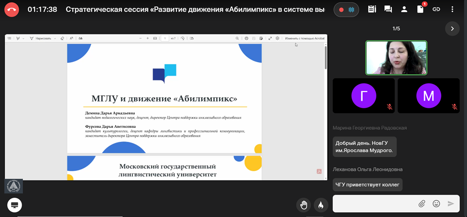This screenshot has height=217, width=467.
Task: Open the three-dot more options menu
Action: click(x=452, y=9)
